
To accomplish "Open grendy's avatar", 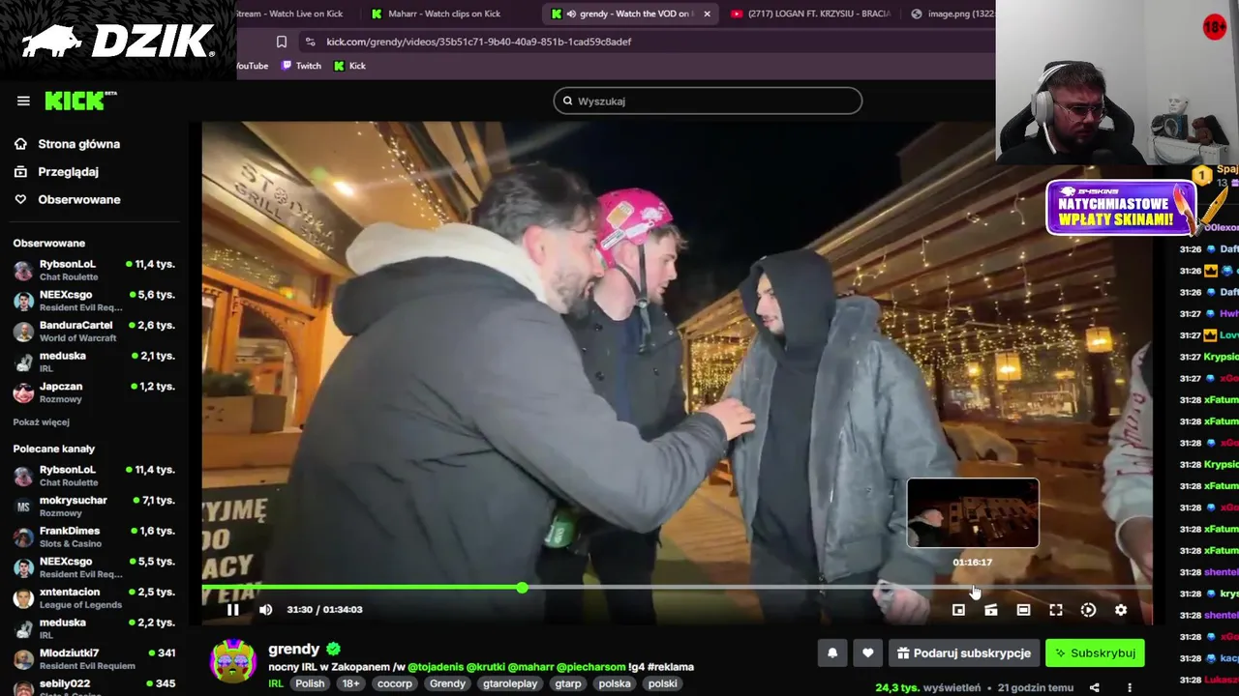I will pyautogui.click(x=233, y=661).
